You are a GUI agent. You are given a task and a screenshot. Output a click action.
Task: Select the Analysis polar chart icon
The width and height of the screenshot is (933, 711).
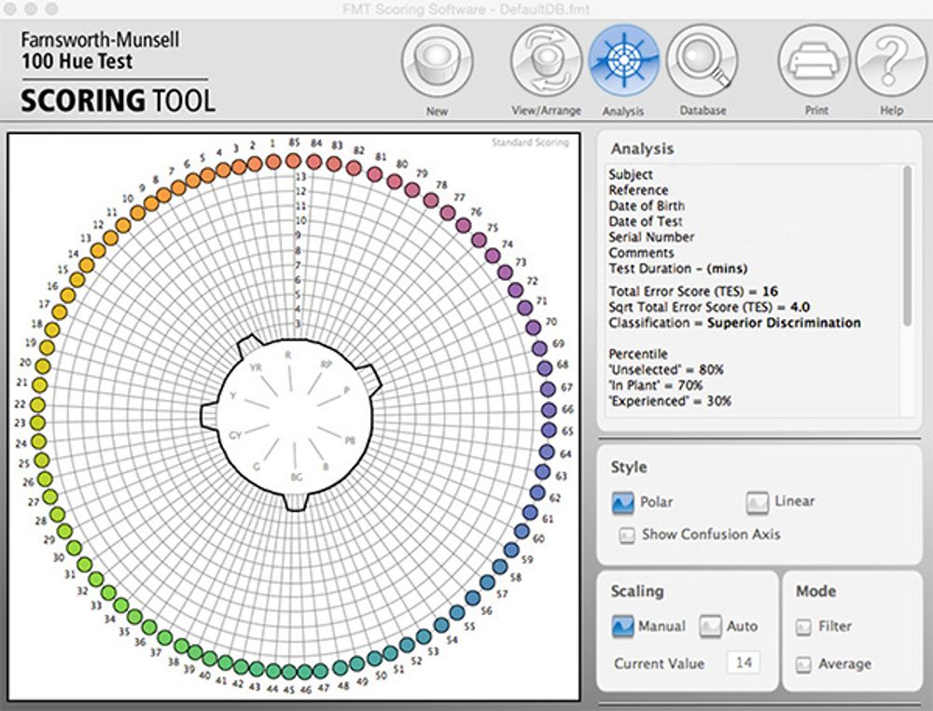coord(623,62)
